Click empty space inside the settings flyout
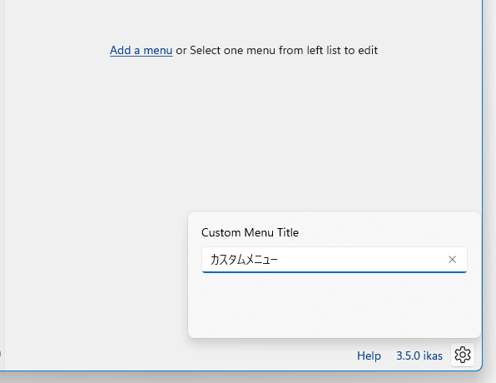The height and width of the screenshot is (383, 496). 334,306
